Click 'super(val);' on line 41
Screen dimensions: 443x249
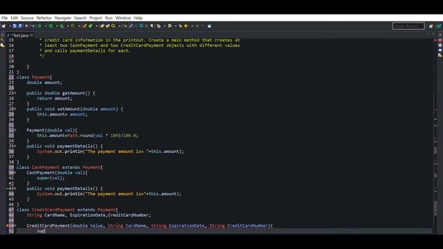tap(51, 178)
